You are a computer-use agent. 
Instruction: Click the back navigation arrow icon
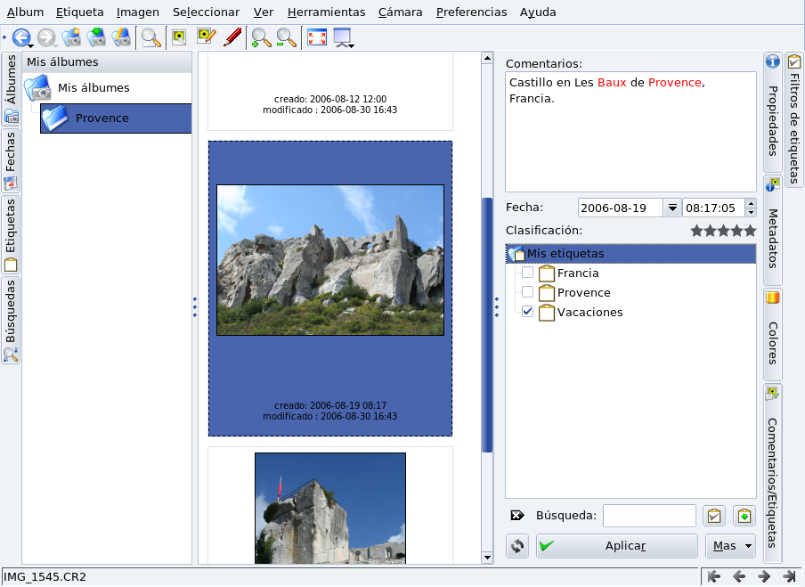click(x=20, y=37)
